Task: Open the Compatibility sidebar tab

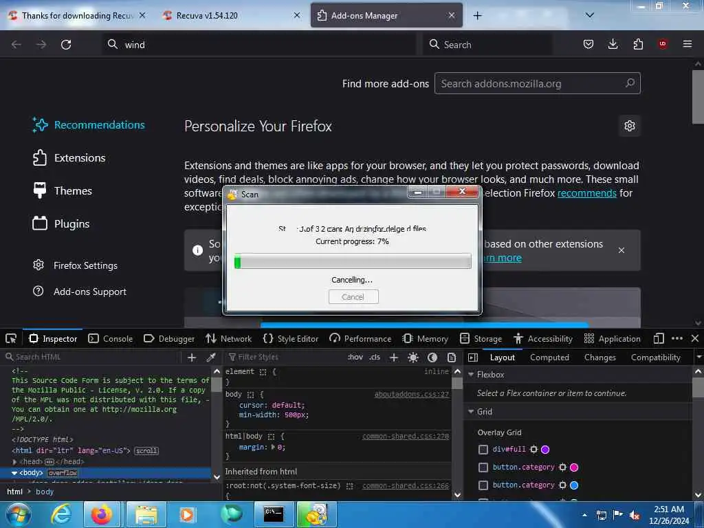Action: click(655, 357)
